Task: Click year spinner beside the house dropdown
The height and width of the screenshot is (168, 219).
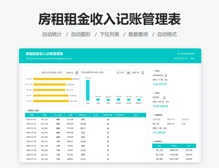Action: click(142, 73)
